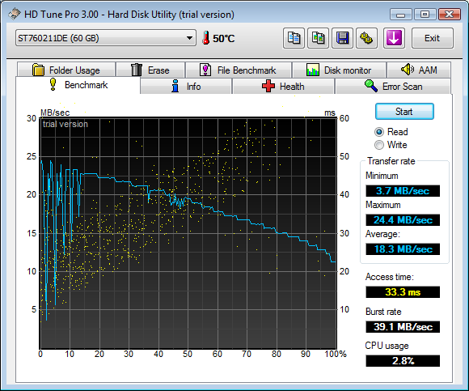Minimize the HD Tune Pro window

click(x=401, y=14)
